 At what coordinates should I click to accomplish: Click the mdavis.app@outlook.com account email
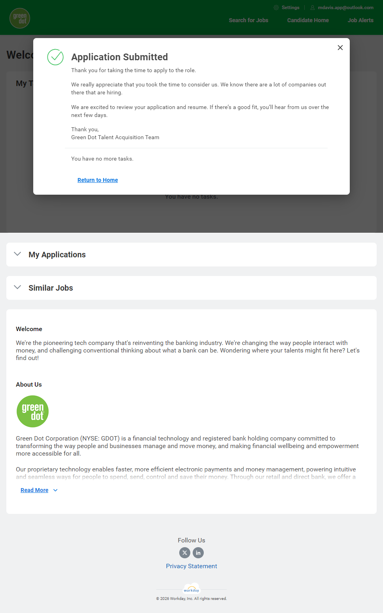[x=345, y=8]
